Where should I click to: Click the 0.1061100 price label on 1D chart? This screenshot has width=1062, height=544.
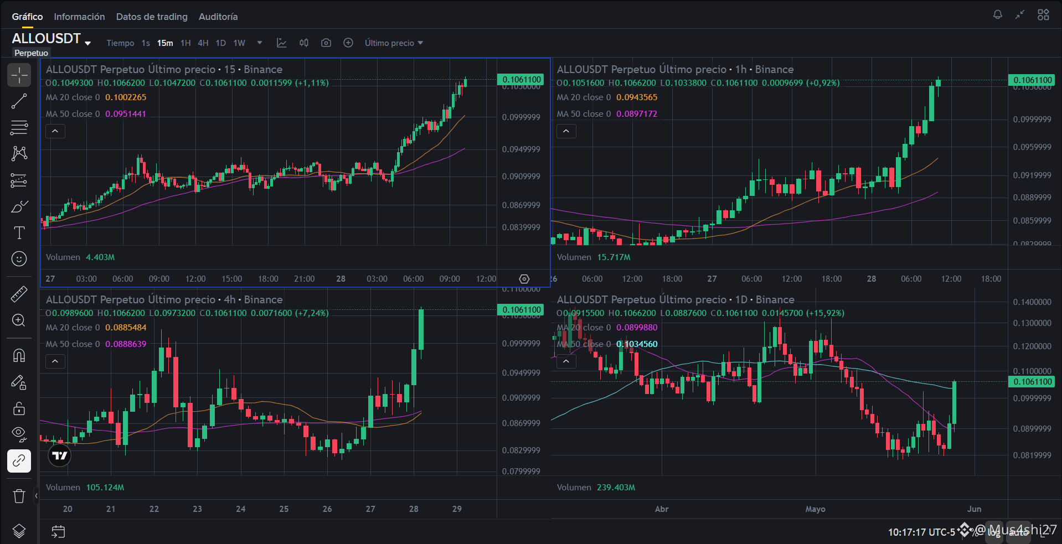[1033, 381]
